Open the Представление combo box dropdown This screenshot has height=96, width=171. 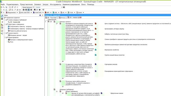(x=62, y=7)
